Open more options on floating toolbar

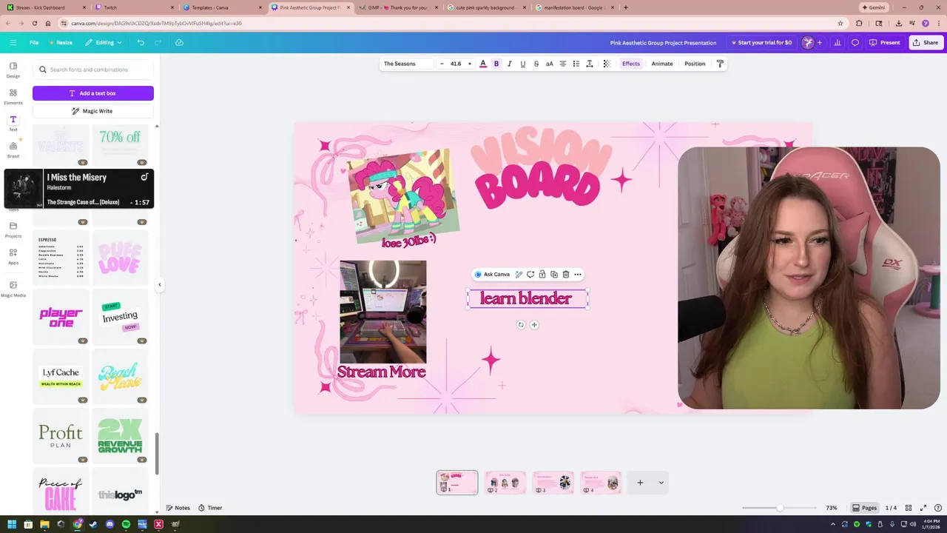coord(578,275)
